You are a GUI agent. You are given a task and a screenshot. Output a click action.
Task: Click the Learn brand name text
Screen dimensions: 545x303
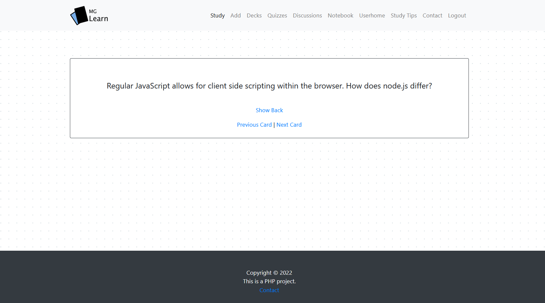point(99,19)
